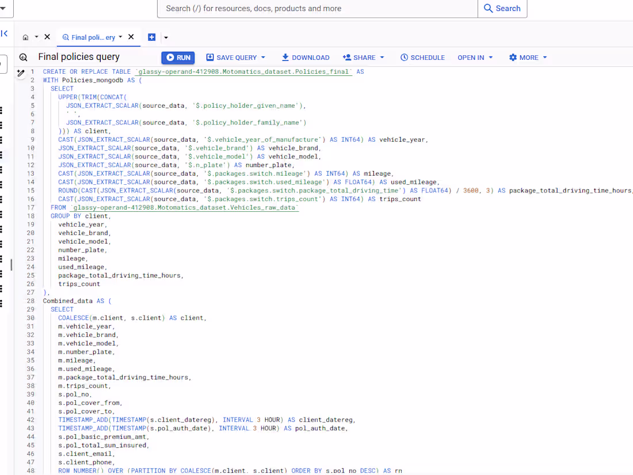Click the Download query results icon

click(x=284, y=58)
